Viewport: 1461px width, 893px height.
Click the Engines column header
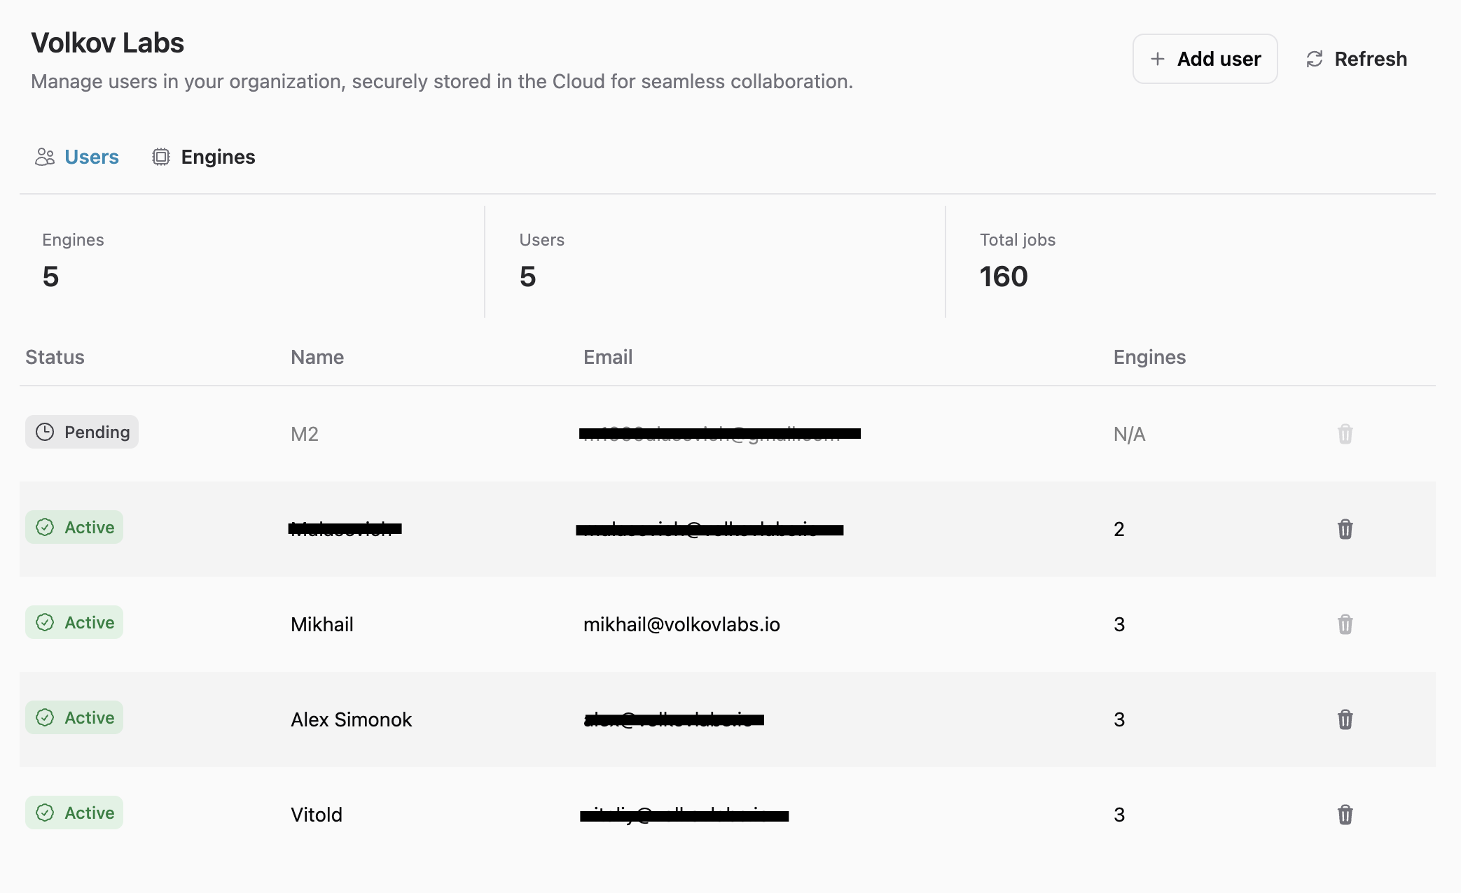click(x=1149, y=357)
